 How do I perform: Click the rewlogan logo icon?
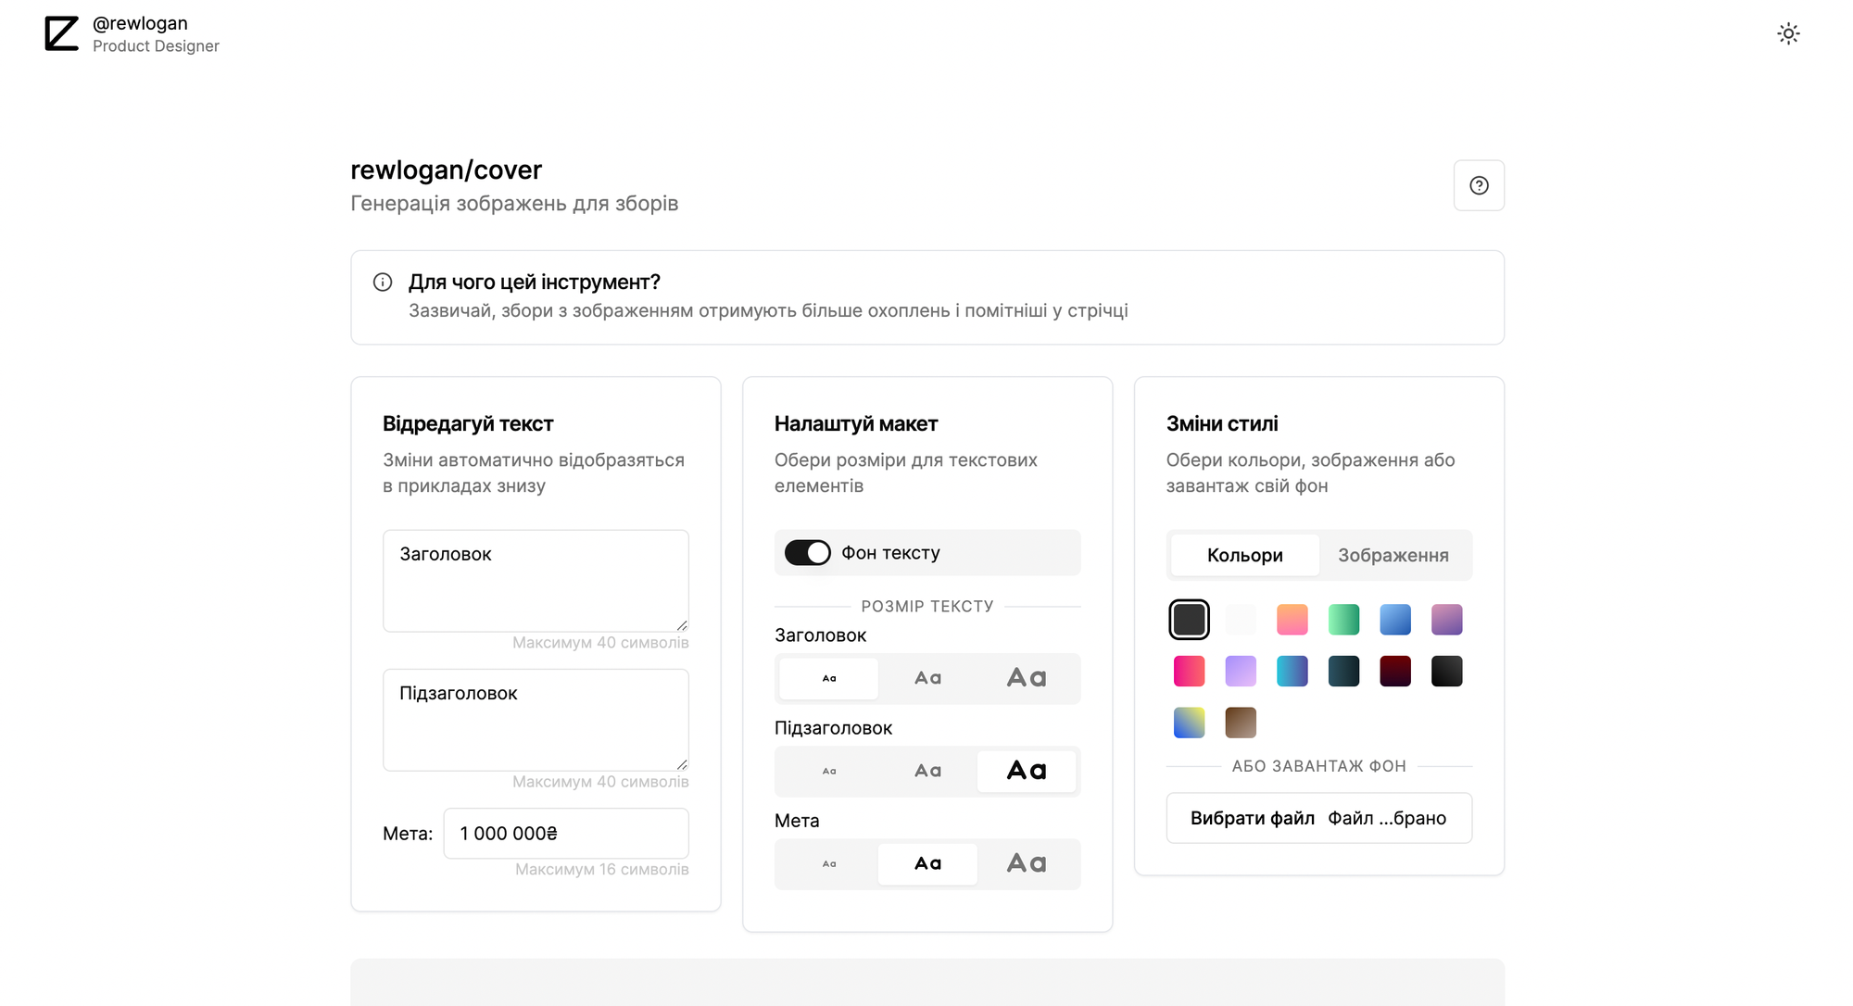tap(61, 33)
